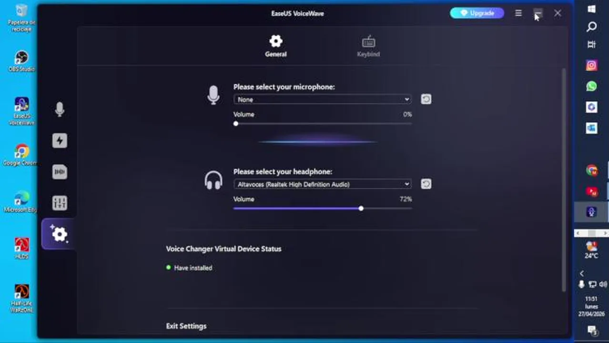Open the Windows Start button
This screenshot has width=609, height=343.
pyautogui.click(x=592, y=9)
